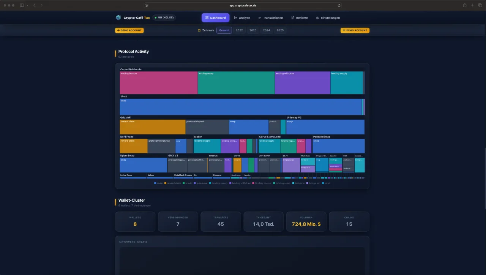Open a new tab with the plus icon
The height and width of the screenshot is (275, 486).
[x=472, y=5]
